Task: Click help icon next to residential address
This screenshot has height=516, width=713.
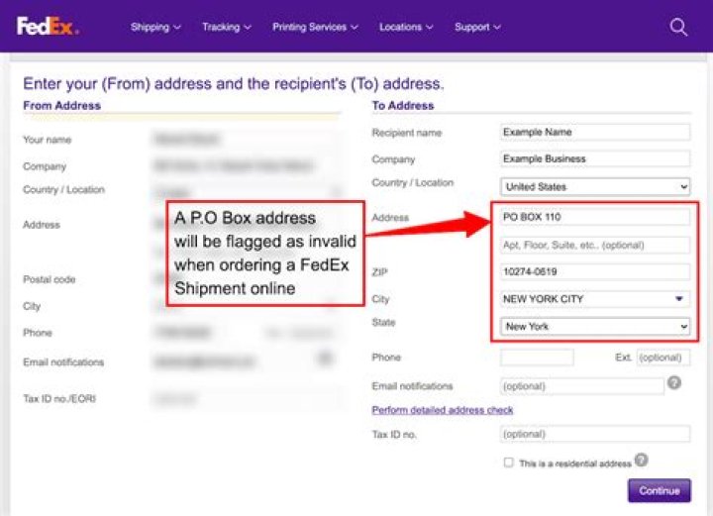Action: pos(642,461)
